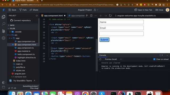Open the Explorer files icon in sidebar
170x95 pixels.
click(x=3, y=17)
